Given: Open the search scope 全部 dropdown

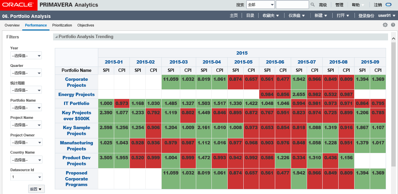Looking at the screenshot, I should click(261, 5).
